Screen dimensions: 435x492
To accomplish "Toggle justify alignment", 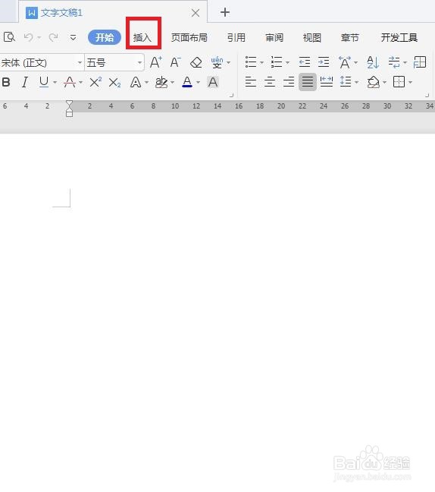I will point(308,82).
